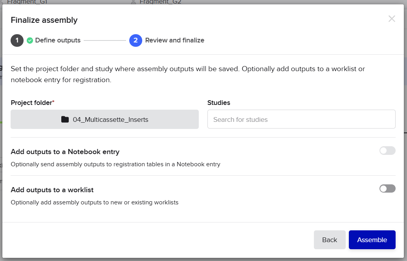Enable Add outputs to a Notebook entry
The height and width of the screenshot is (261, 407).
coord(387,151)
